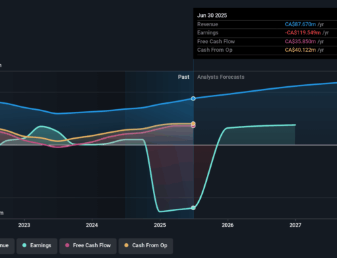Click the 2025 axis label
The width and height of the screenshot is (337, 258).
[x=160, y=225]
